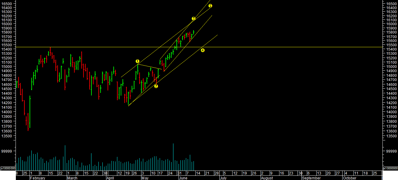Click the most recent green price candle
Image resolution: width=398 pixels, height=180 pixels.
[x=194, y=32]
